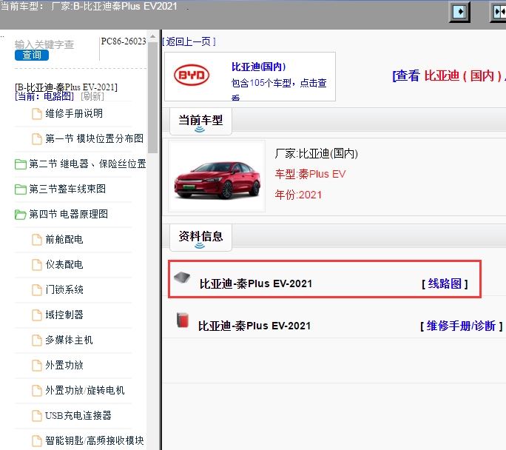The image size is (506, 450).
Task: Click the file icon next to 维修手册说明
Action: click(x=37, y=114)
